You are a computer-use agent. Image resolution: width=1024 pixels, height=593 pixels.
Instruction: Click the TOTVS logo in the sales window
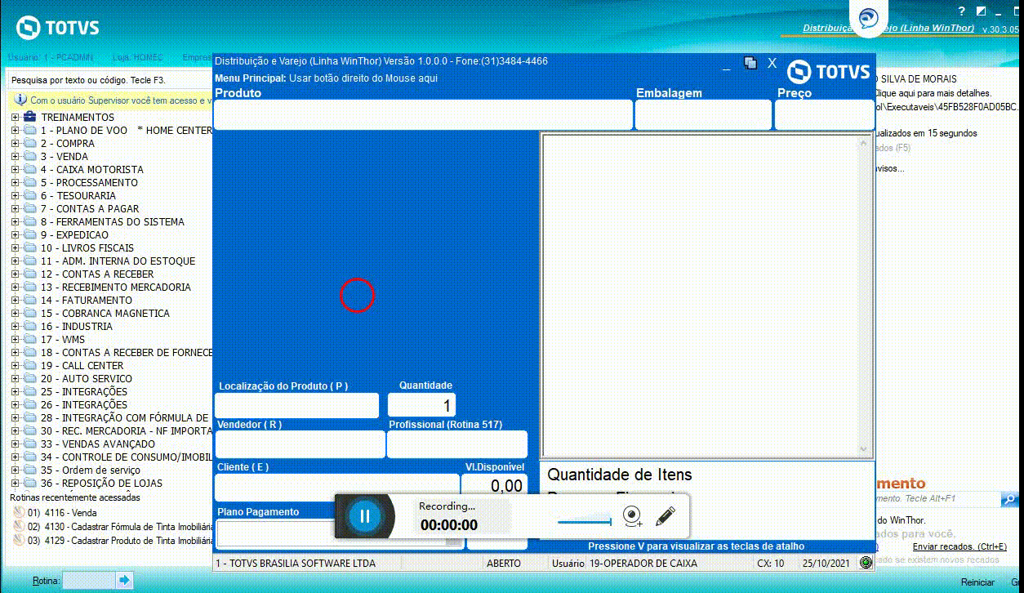tap(829, 72)
